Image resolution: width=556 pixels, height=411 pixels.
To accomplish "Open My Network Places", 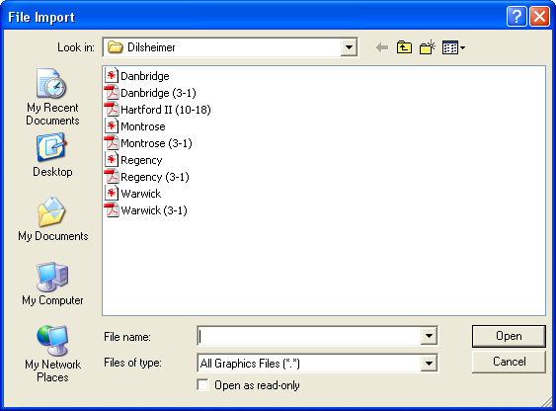I will pos(52,354).
